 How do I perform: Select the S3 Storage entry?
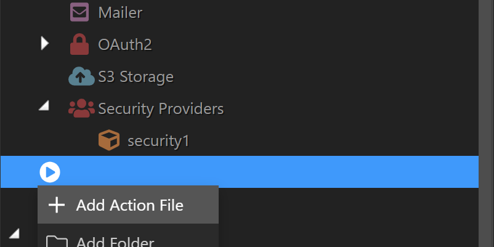point(136,77)
